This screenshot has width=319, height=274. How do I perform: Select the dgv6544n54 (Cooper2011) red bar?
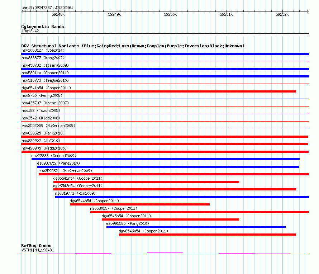[140, 204]
